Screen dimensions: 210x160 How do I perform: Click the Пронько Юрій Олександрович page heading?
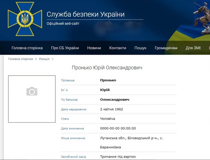pyautogui.click(x=107, y=68)
